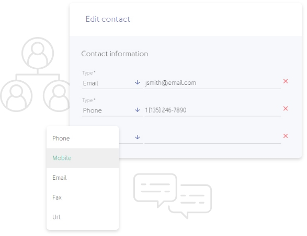The height and width of the screenshot is (236, 307).
Task: Click the larger left chat bubble icon
Action: pos(155,190)
